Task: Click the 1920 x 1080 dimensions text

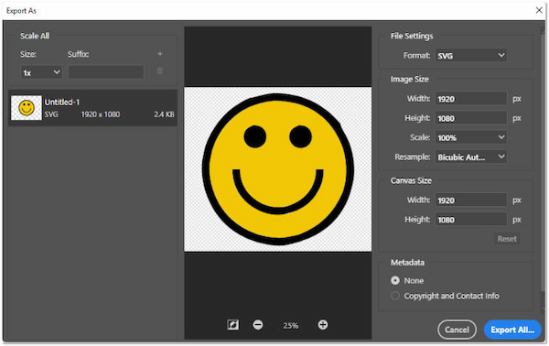Action: coord(101,114)
